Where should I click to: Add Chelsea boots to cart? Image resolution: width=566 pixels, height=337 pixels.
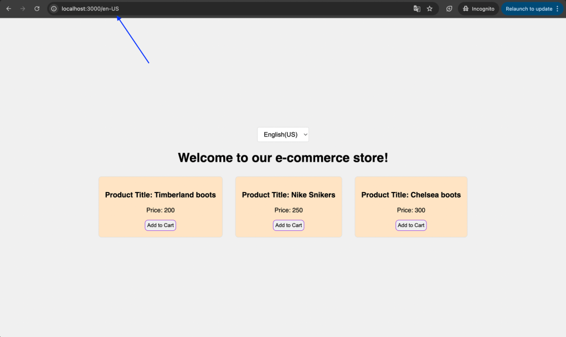[x=411, y=225]
